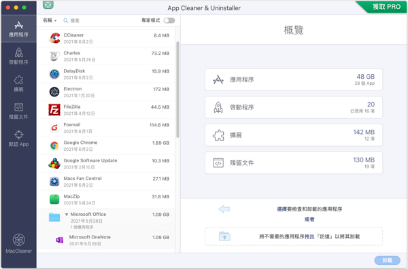Select the Electron app icon
Image resolution: width=408 pixels, height=269 pixels.
tap(54, 92)
